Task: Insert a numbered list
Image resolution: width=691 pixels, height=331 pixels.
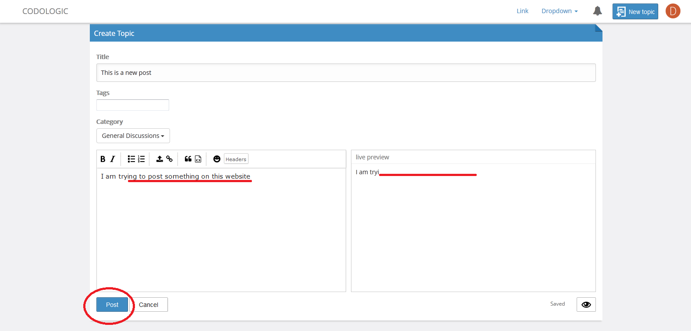Action: click(x=141, y=159)
